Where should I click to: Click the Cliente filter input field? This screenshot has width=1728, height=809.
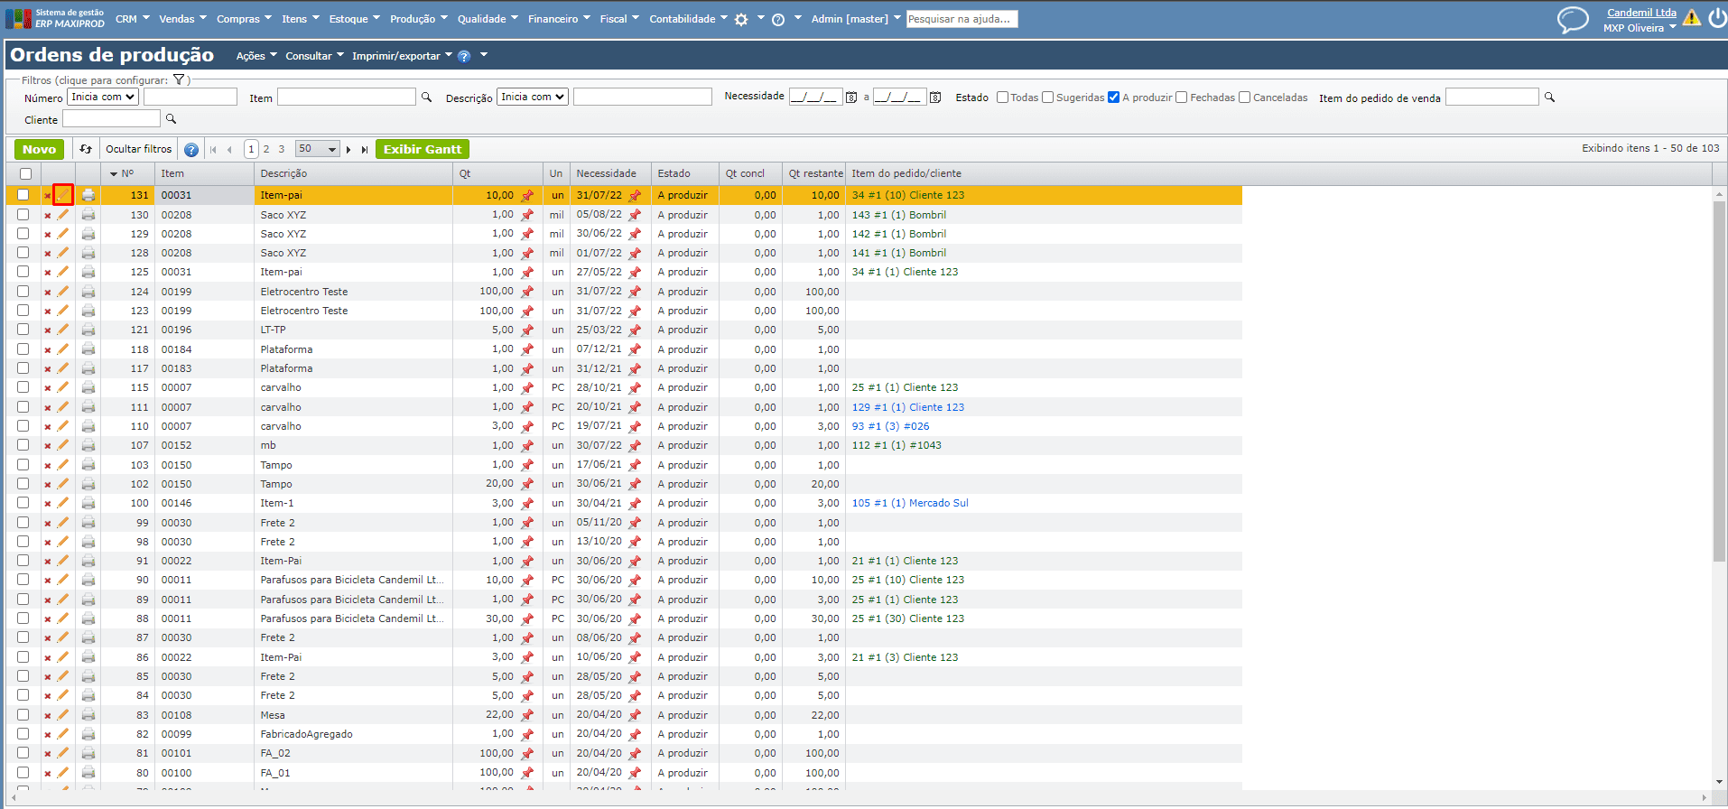111,119
